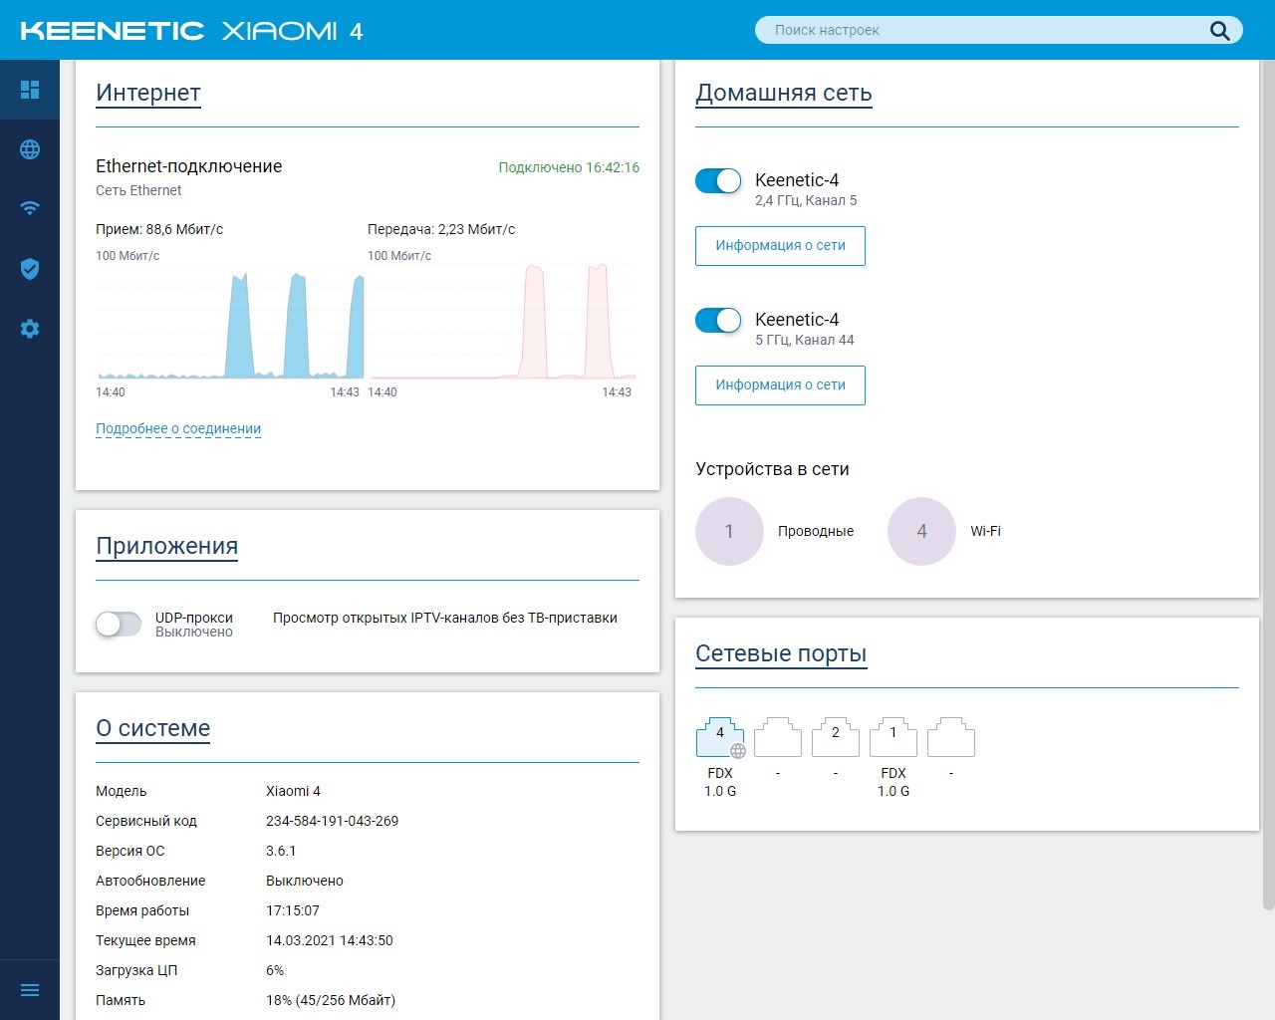Click Автообновление value Выключено
Screen dimensions: 1275x1020
305,881
